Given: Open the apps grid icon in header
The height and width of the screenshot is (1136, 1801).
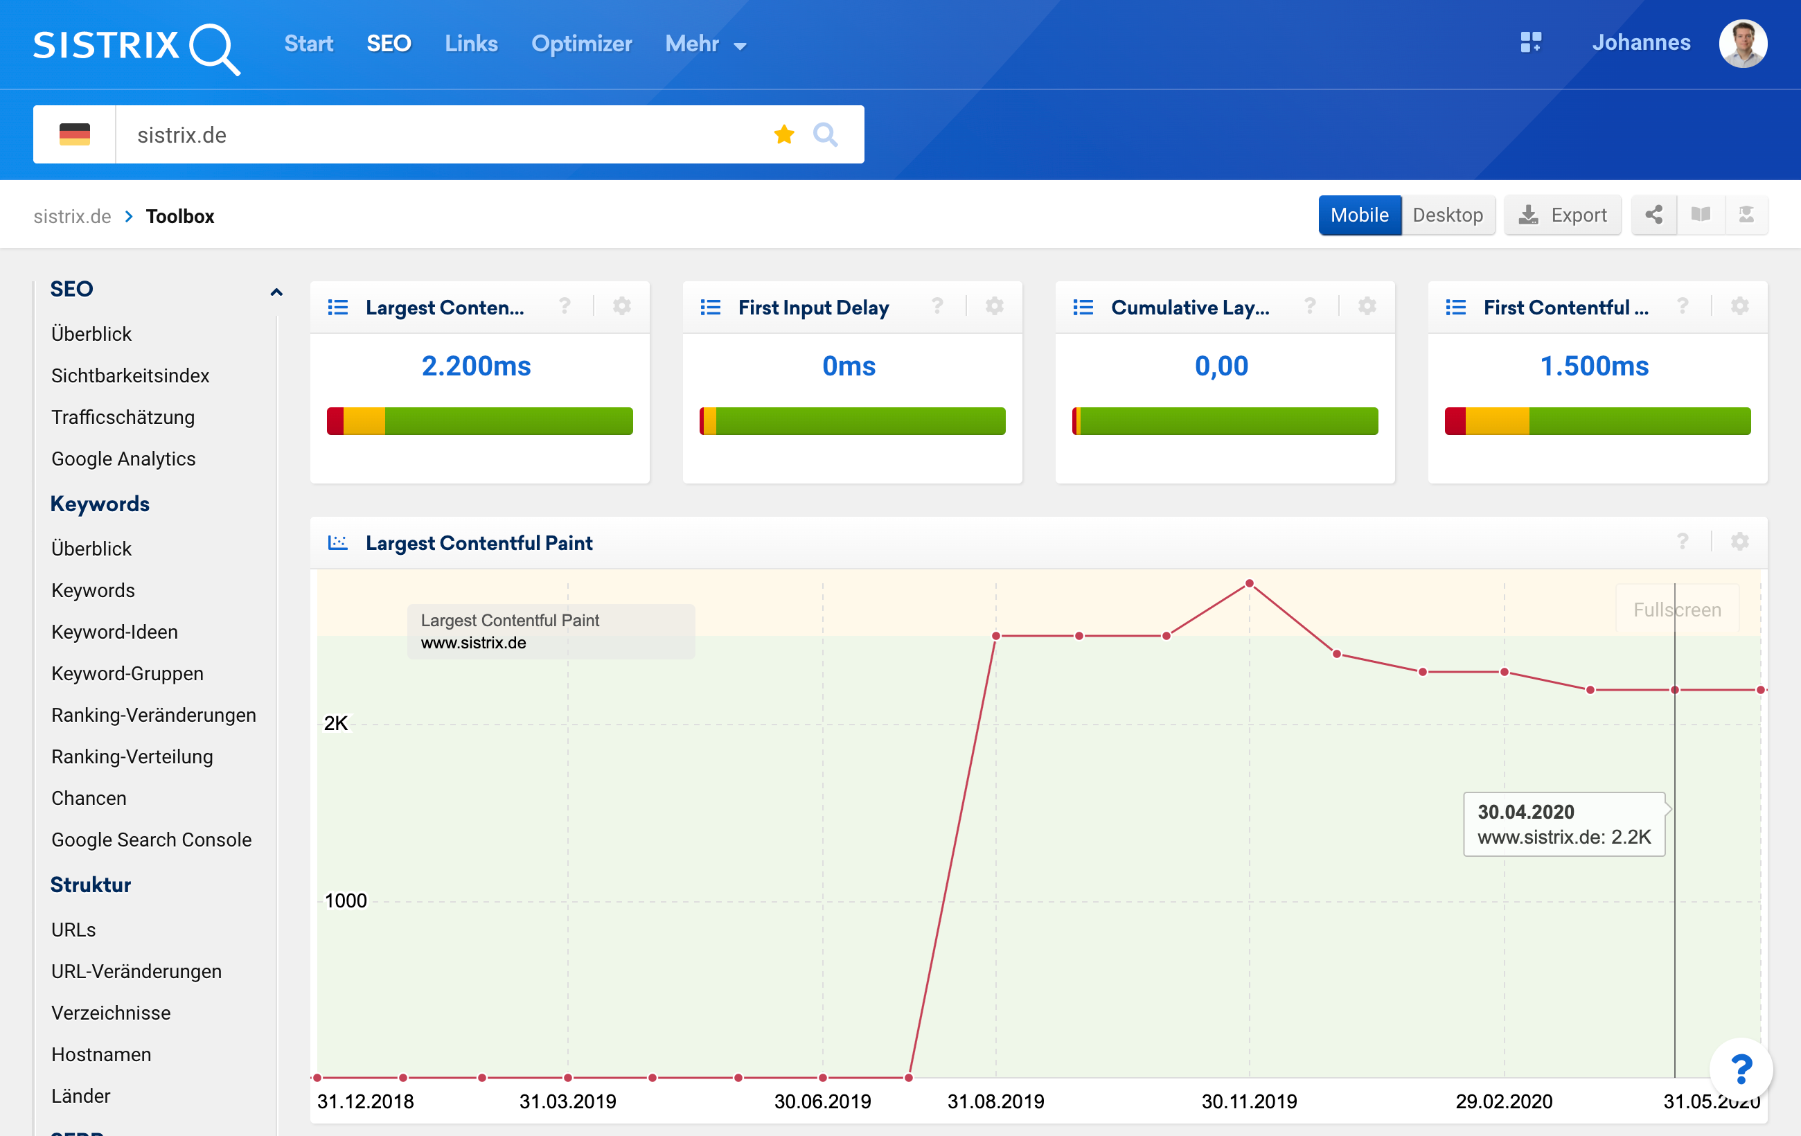Looking at the screenshot, I should 1530,43.
